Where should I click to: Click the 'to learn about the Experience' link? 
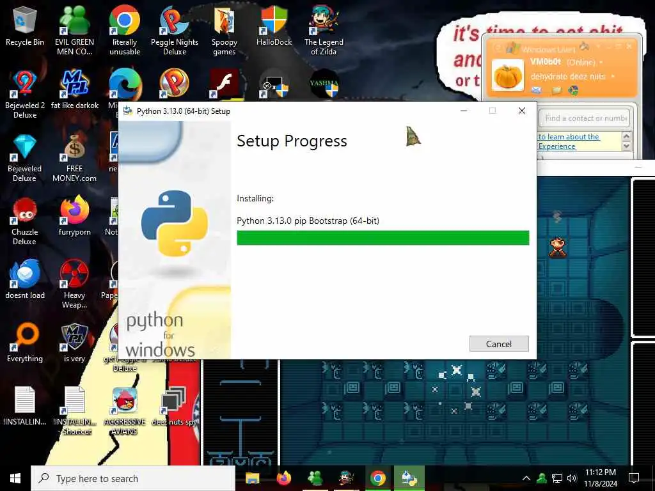pos(569,141)
